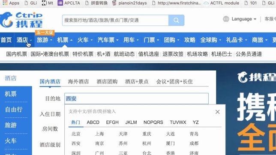Switch to 酒店团购 tab
Screen dimensions: 276x155
click(x=107, y=81)
